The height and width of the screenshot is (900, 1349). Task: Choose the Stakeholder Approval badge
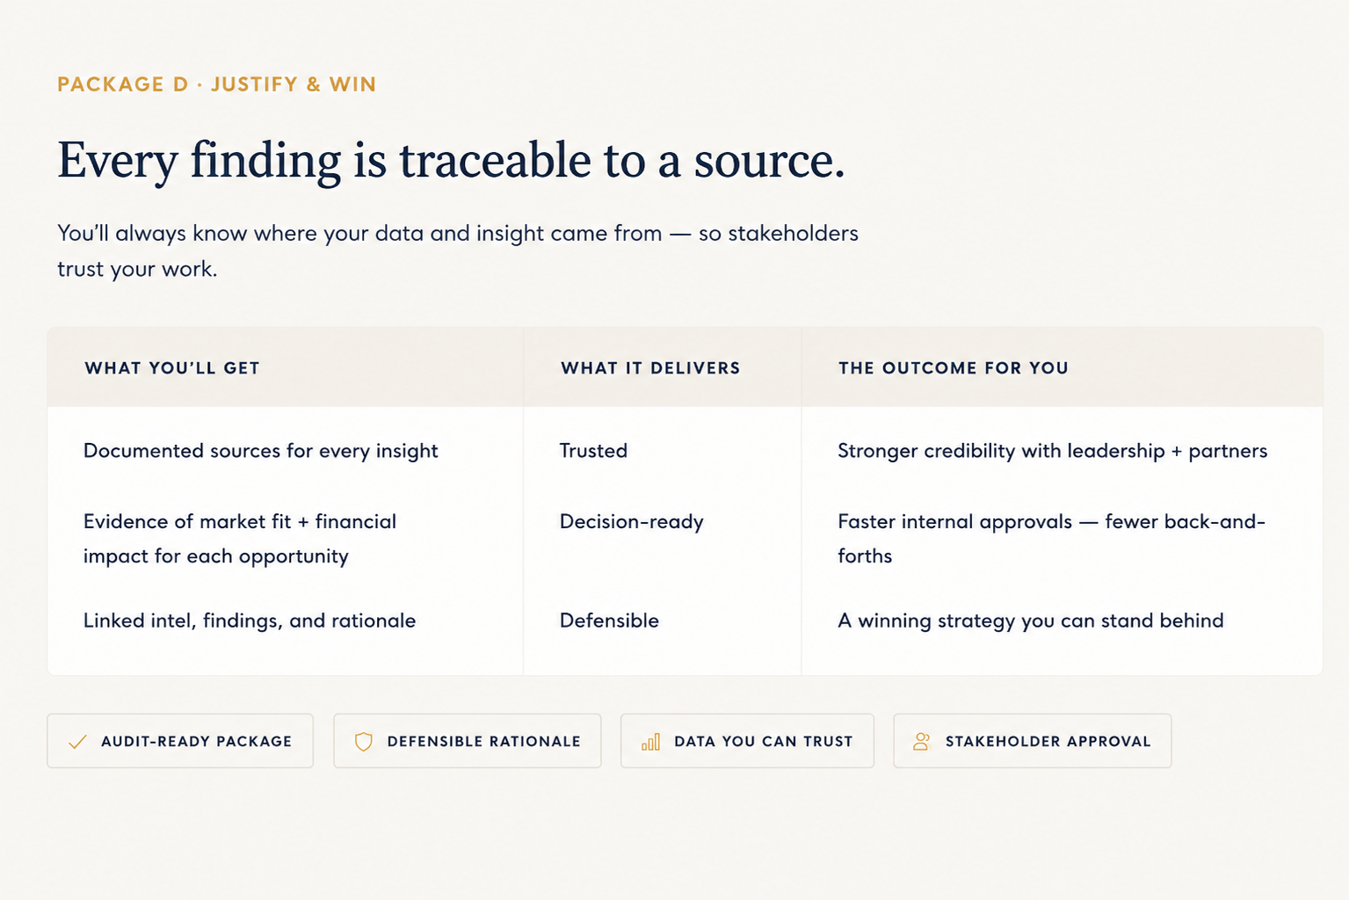point(1033,741)
